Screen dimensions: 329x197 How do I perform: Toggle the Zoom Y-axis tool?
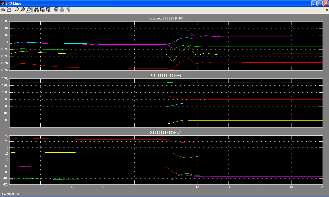(x=29, y=10)
